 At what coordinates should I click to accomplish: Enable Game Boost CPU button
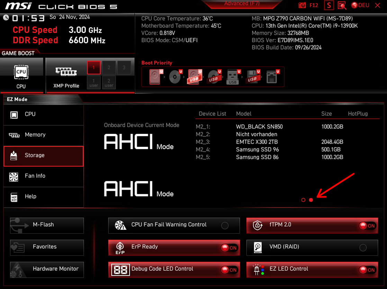click(x=21, y=75)
